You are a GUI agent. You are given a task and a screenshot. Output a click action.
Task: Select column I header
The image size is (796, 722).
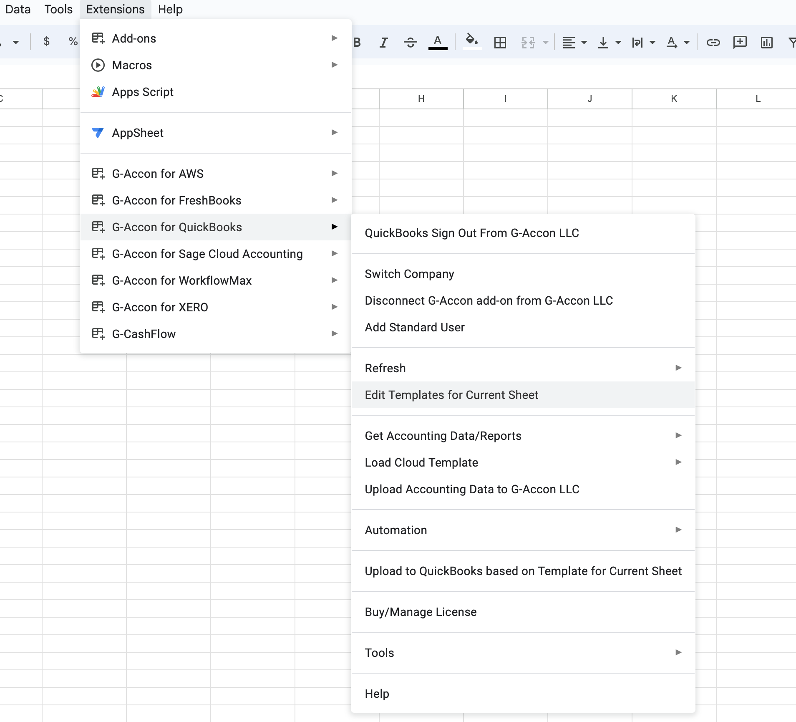(506, 99)
